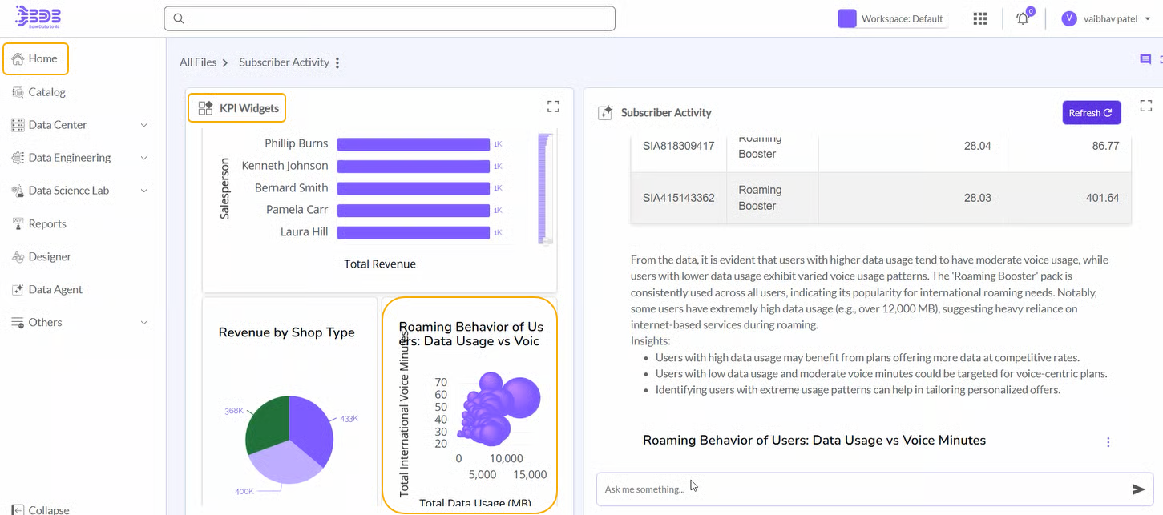Maximize the Subscriber Activity panel

(x=1145, y=107)
